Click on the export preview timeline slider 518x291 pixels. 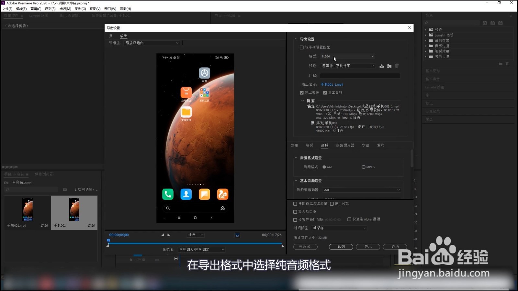coord(194,243)
